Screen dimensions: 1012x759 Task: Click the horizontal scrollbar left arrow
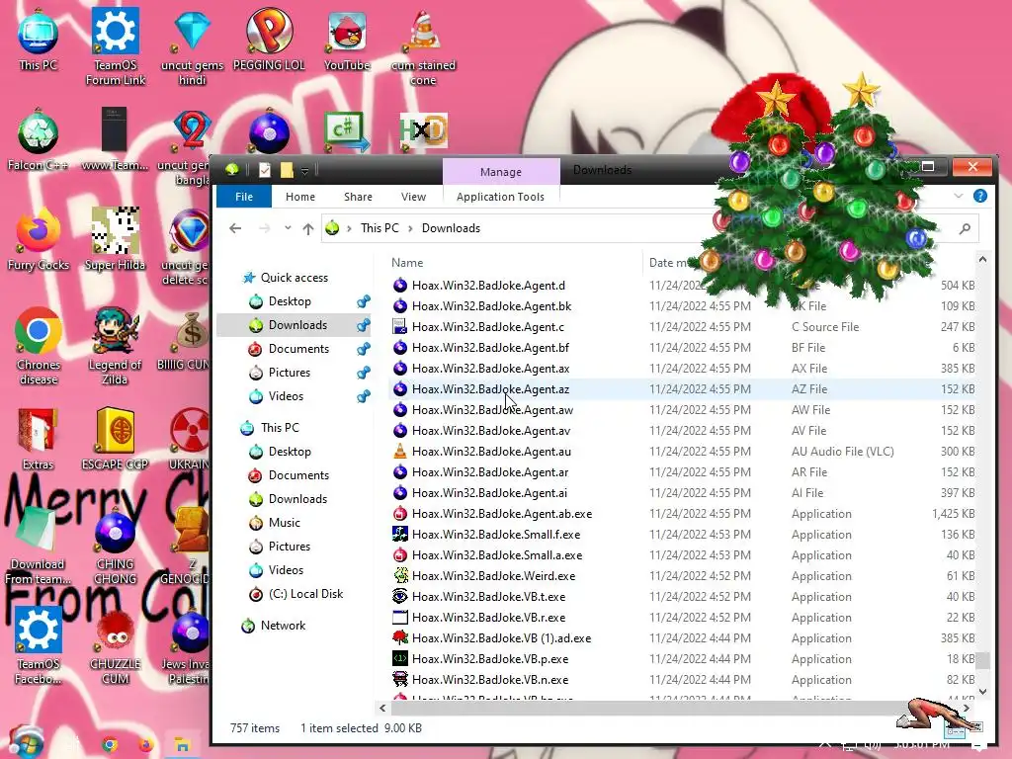382,708
